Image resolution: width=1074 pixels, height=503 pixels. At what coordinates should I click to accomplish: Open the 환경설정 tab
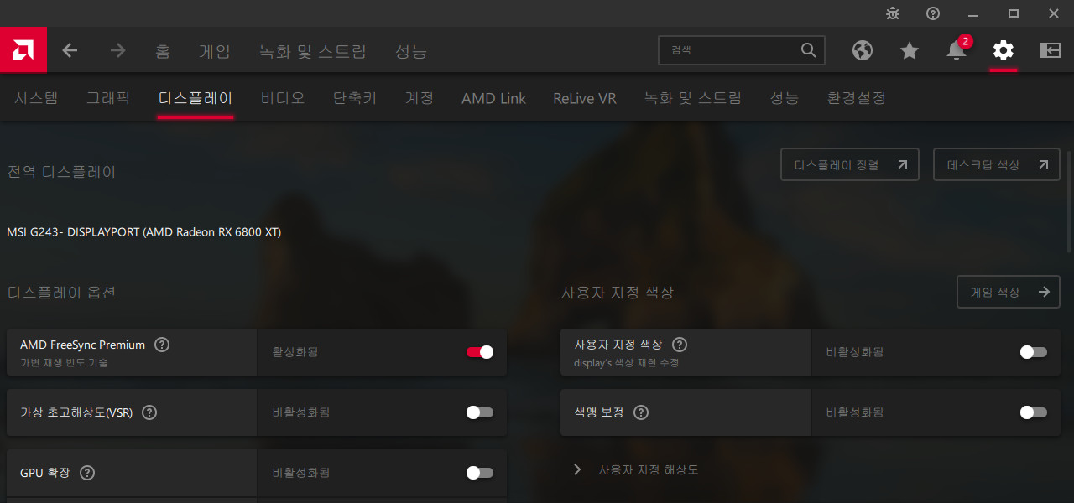tap(857, 98)
